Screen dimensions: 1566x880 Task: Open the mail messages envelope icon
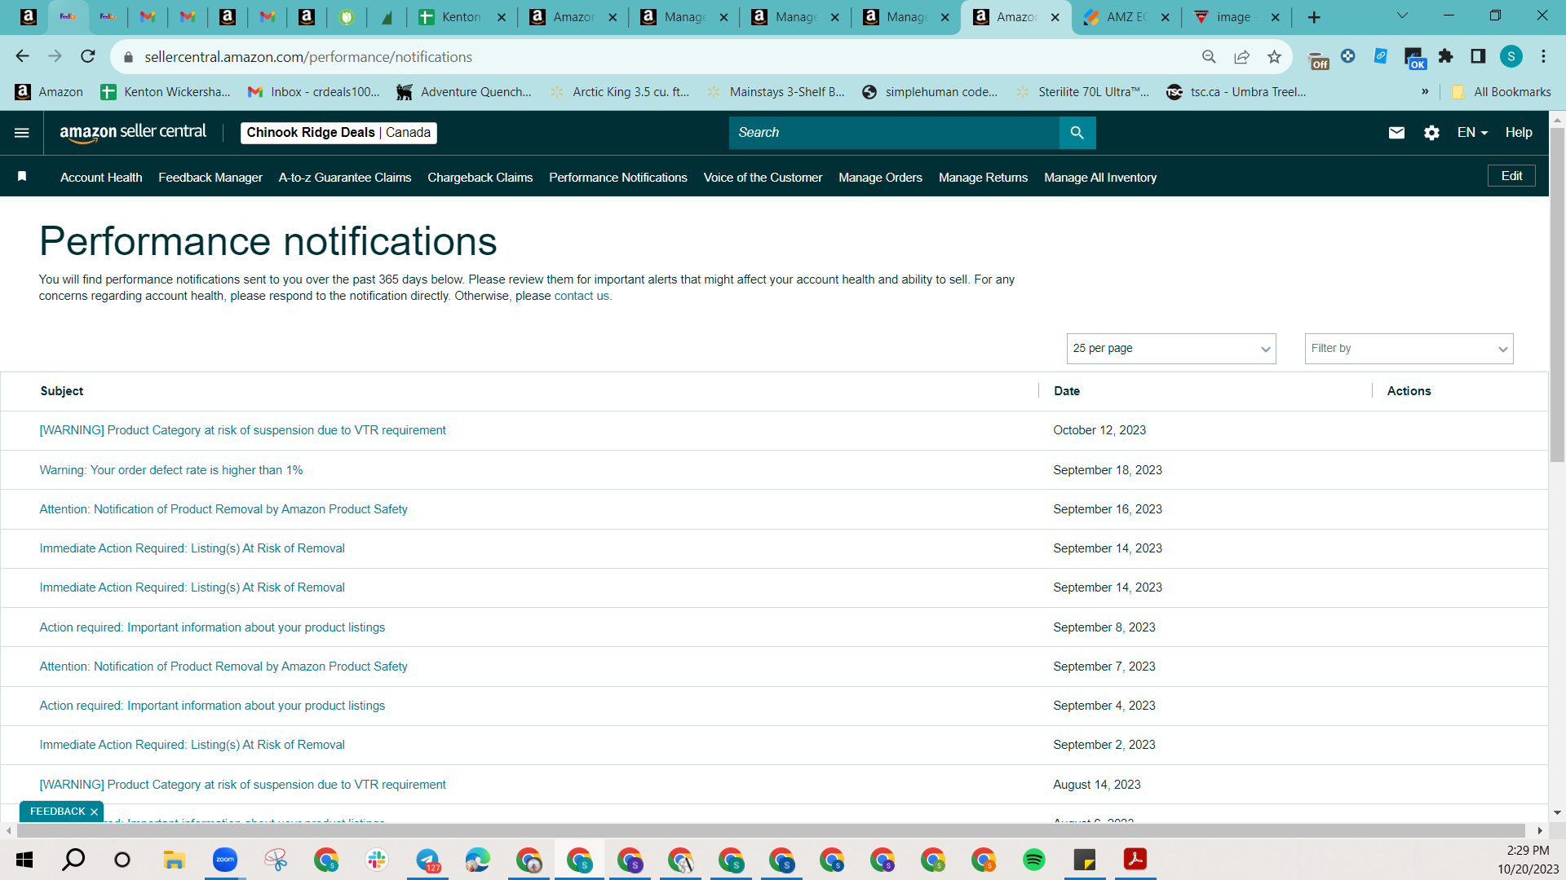point(1396,133)
